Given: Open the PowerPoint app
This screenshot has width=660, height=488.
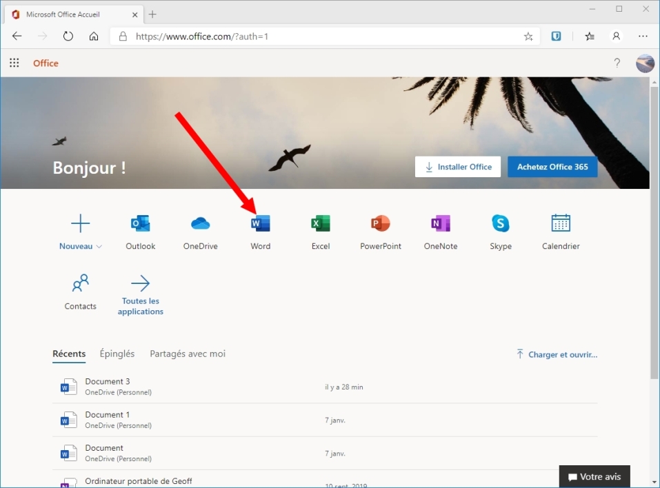Looking at the screenshot, I should tap(380, 224).
